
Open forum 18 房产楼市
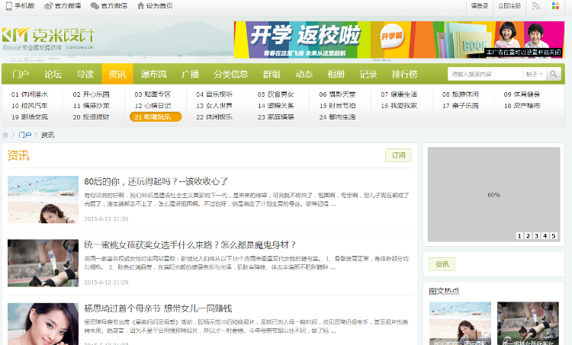(522, 106)
